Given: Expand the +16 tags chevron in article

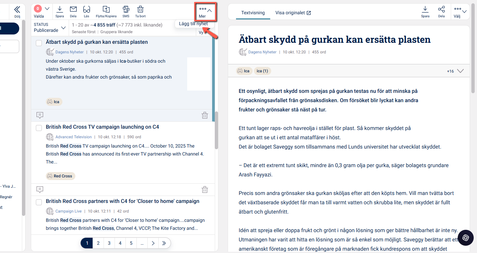Looking at the screenshot, I should (x=460, y=71).
